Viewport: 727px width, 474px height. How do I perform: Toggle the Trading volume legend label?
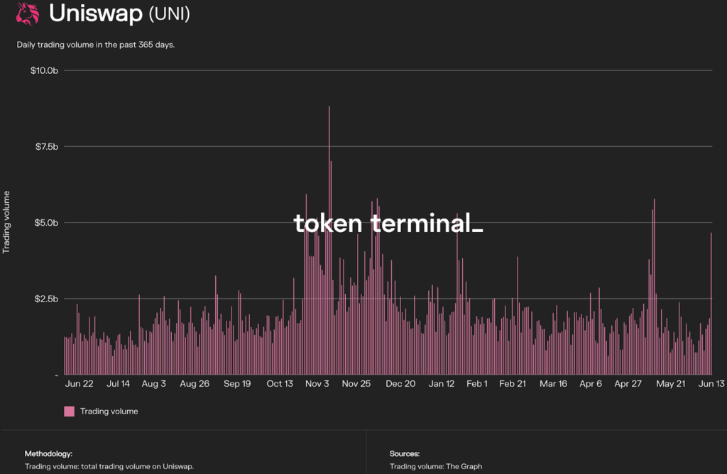pyautogui.click(x=109, y=412)
